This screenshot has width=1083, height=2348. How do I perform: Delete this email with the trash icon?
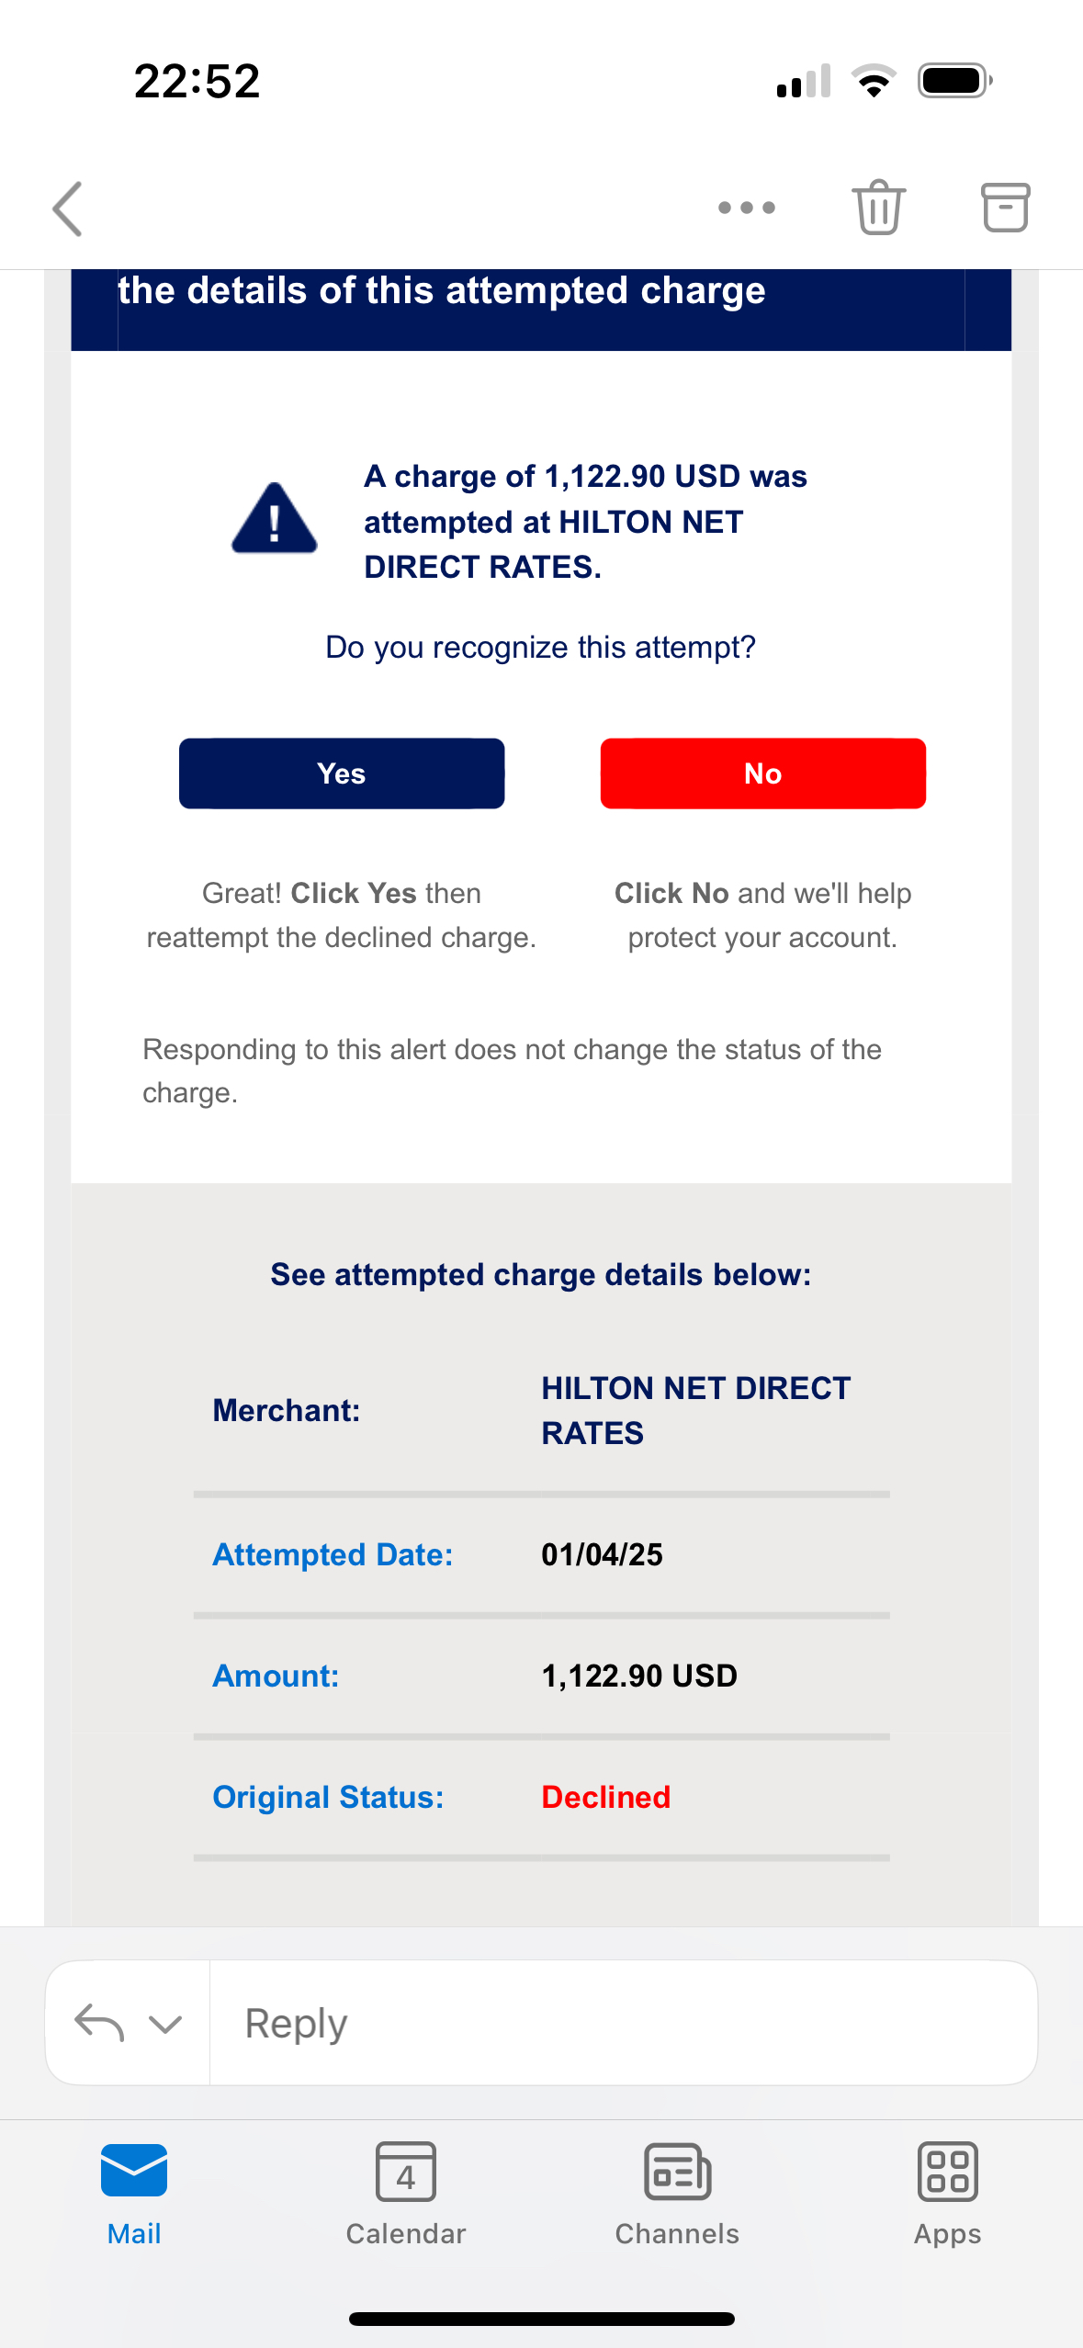879,207
